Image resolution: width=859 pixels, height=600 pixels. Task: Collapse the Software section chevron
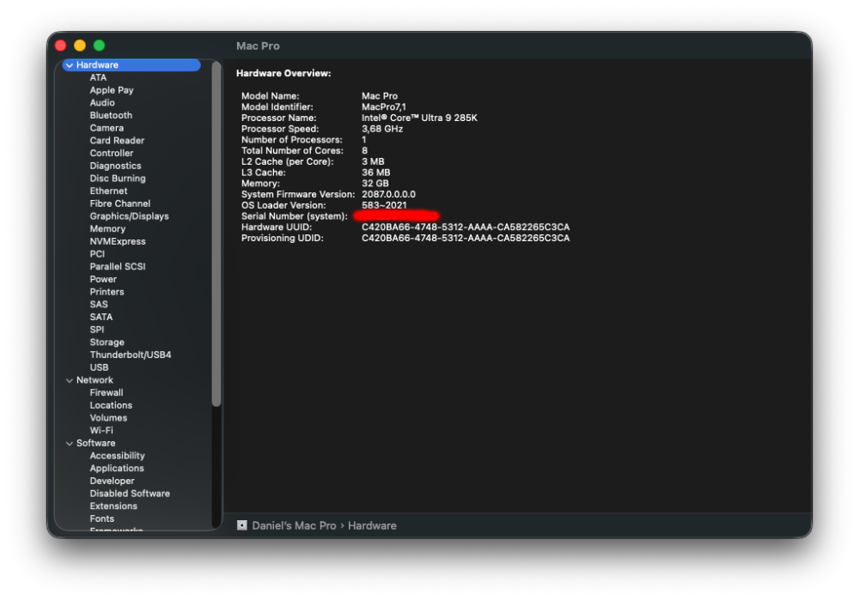coord(70,444)
